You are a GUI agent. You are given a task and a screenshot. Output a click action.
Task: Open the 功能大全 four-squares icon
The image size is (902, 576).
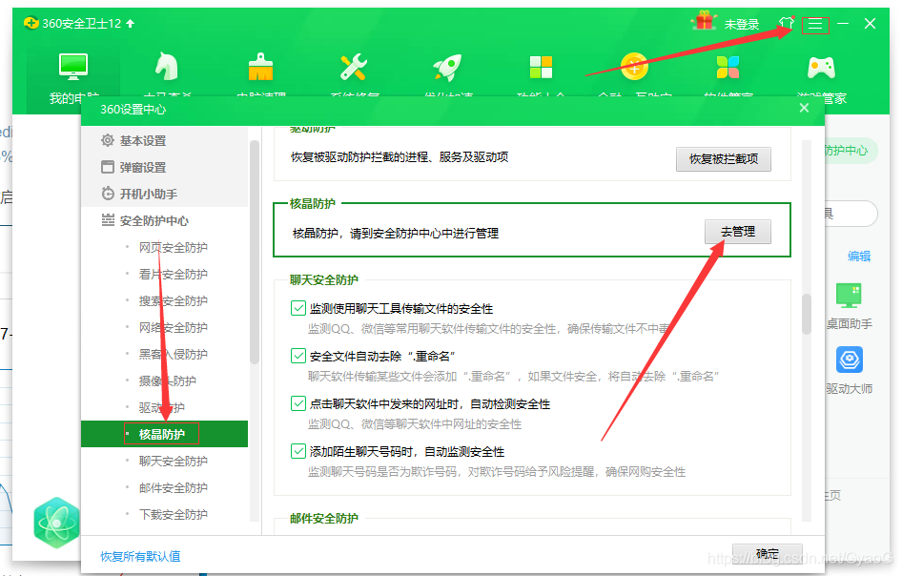pos(541,68)
